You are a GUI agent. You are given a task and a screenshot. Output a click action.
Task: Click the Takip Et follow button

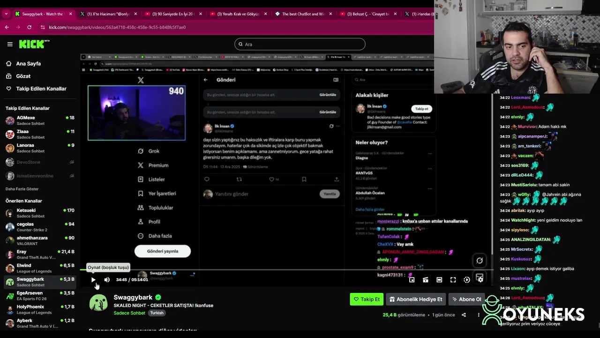367,299
